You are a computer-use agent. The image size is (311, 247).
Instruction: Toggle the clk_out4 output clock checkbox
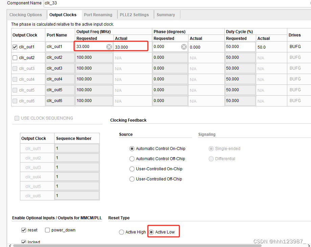click(15, 79)
